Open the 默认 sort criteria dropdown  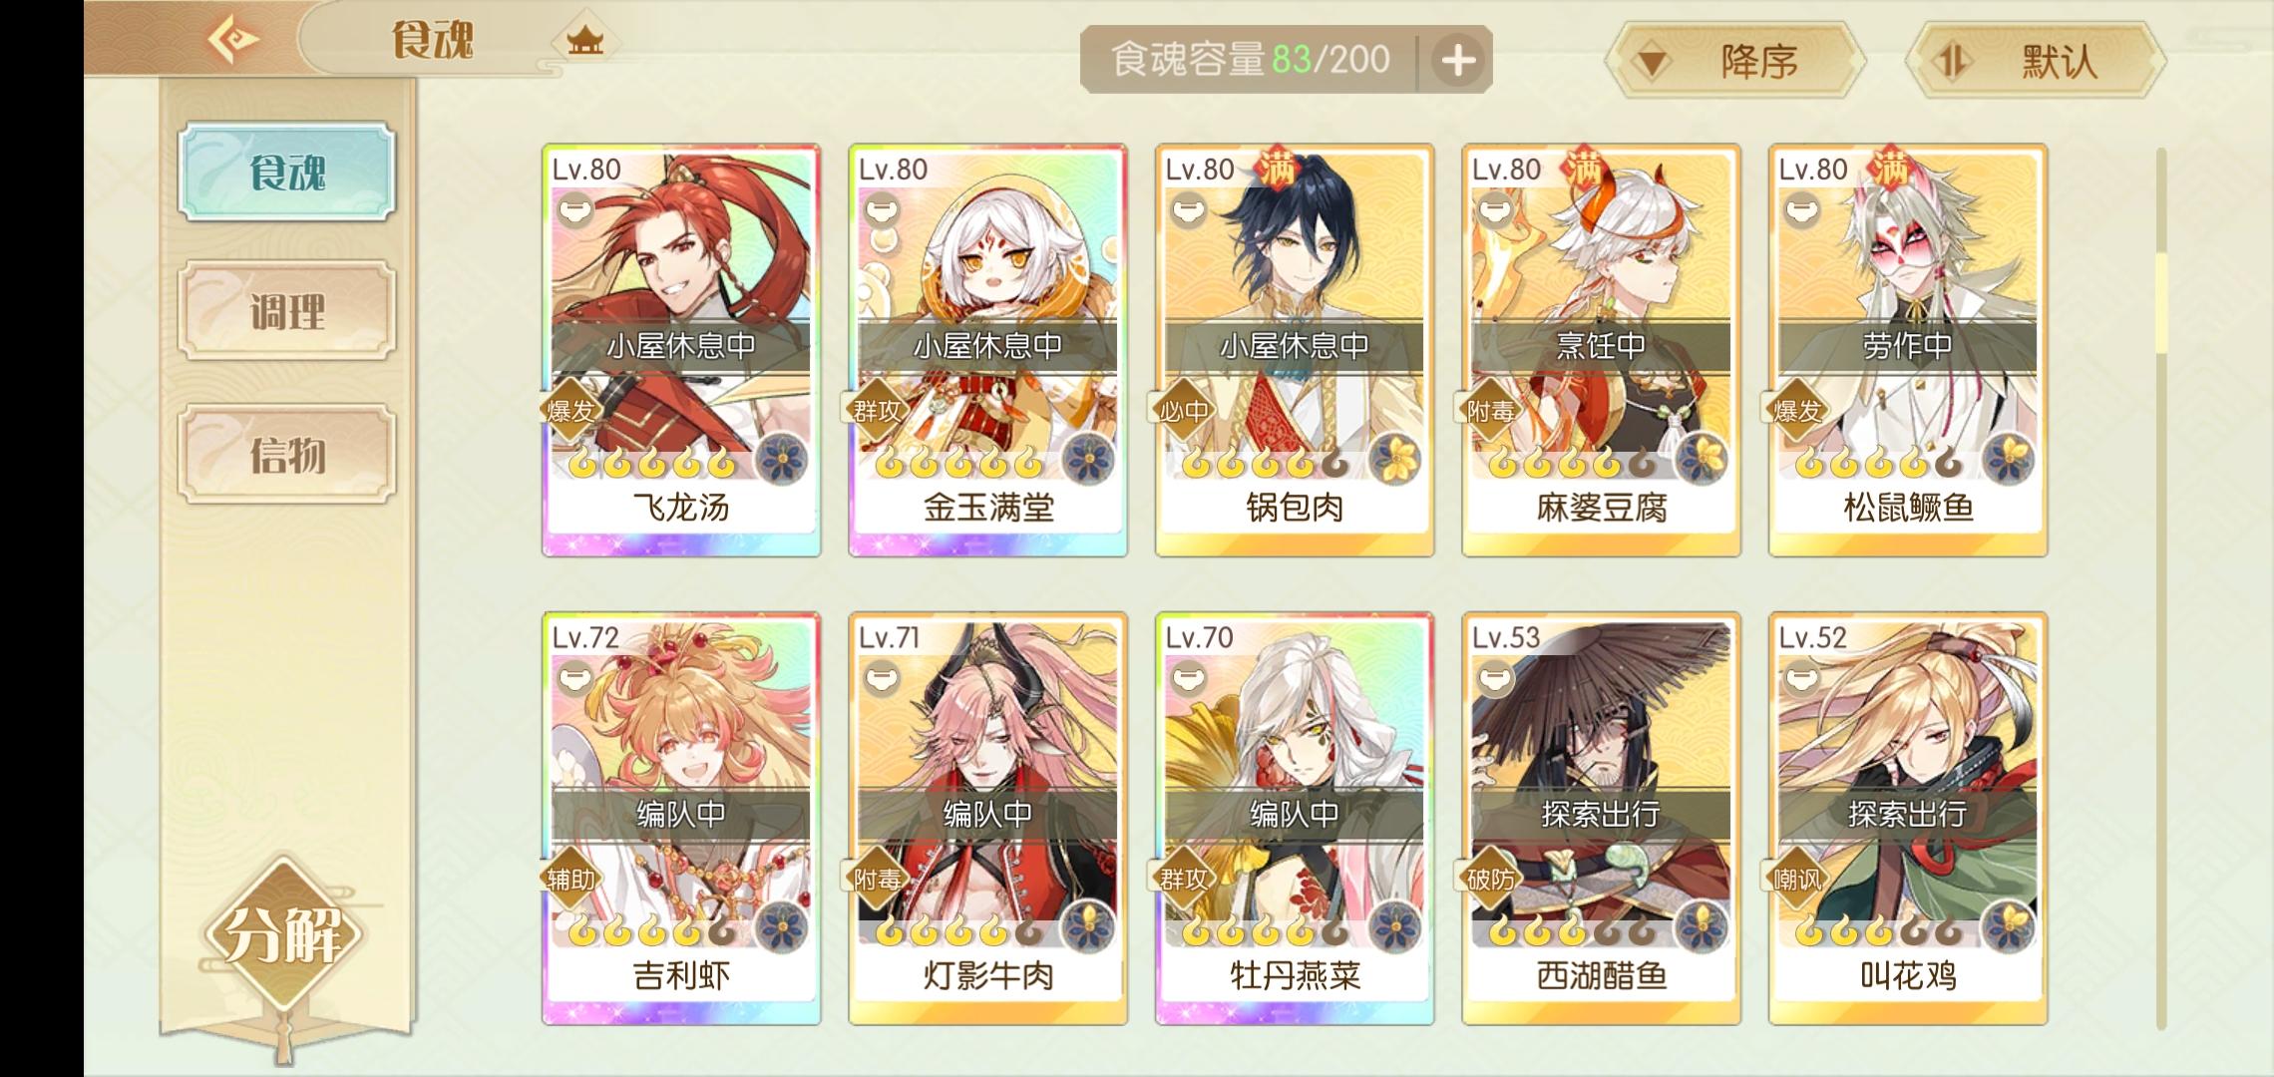point(2035,61)
